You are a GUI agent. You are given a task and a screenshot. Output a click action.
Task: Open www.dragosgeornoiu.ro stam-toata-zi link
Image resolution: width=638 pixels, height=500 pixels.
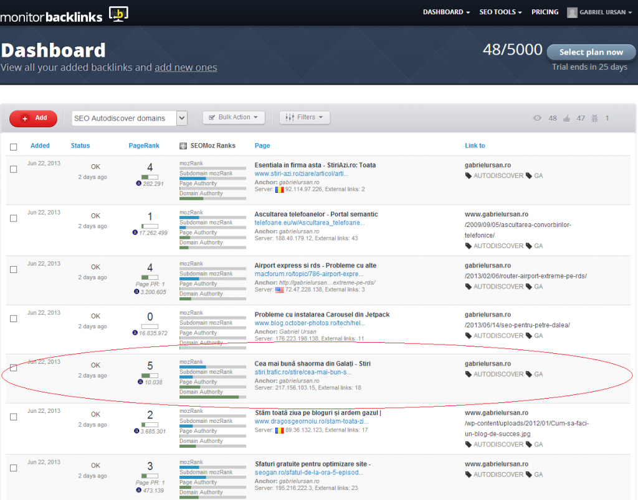(x=312, y=422)
